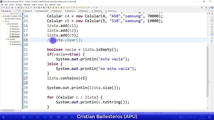Click the Save toolbar icon
The width and height of the screenshot is (214, 120).
tap(6, 8)
